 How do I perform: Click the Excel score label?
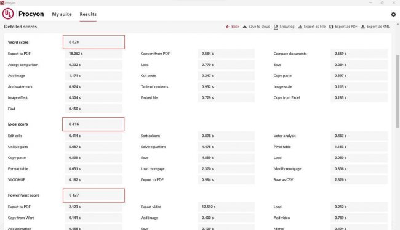tap(18, 124)
